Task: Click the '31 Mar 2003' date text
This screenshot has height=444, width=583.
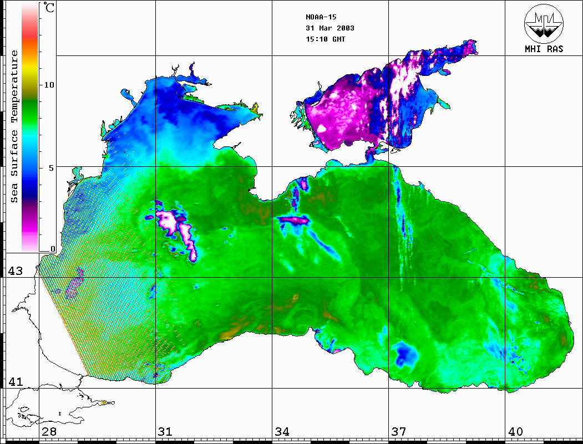Action: click(330, 28)
